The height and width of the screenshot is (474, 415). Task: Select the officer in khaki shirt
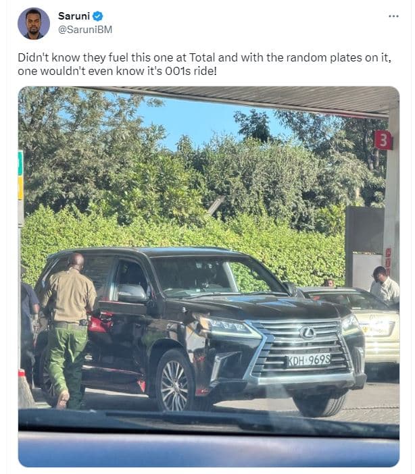(x=68, y=330)
